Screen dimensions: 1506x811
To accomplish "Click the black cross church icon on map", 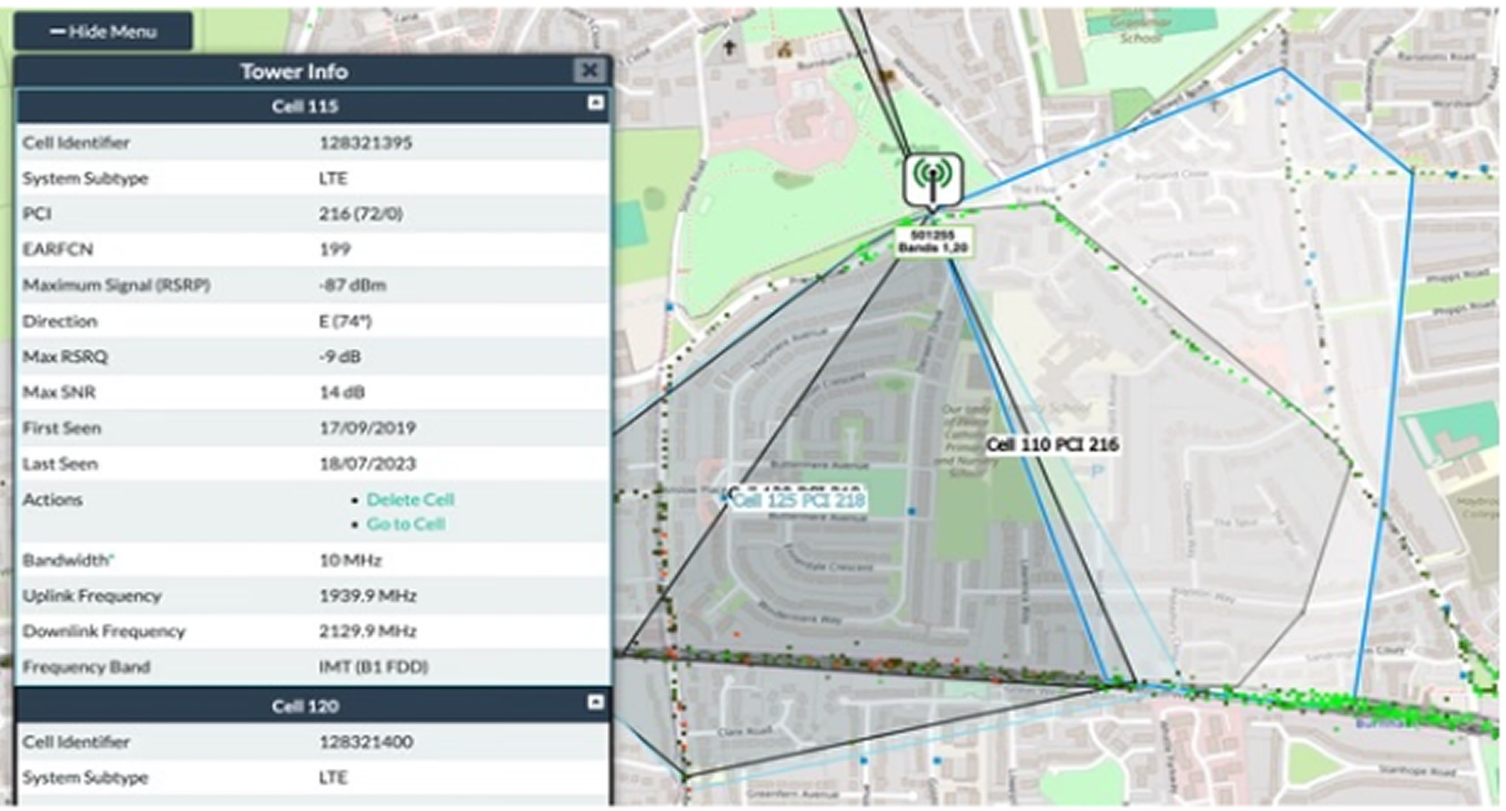I will coord(729,47).
